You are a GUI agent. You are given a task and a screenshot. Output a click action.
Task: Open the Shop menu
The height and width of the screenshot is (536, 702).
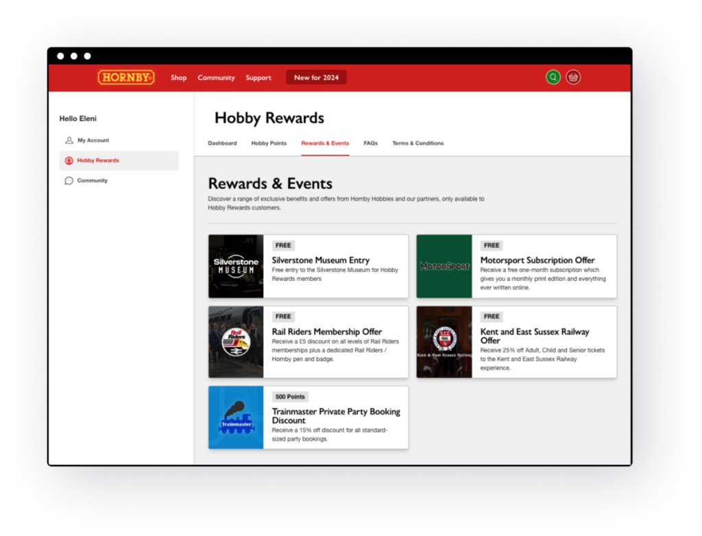click(x=179, y=77)
